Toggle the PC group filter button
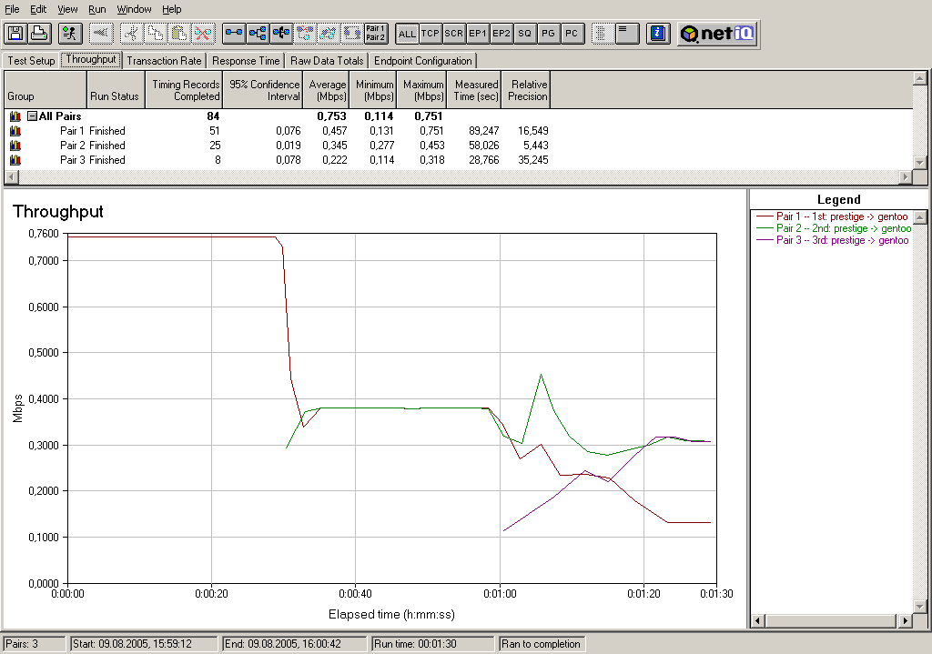Screen dimensions: 932x654 [572, 34]
